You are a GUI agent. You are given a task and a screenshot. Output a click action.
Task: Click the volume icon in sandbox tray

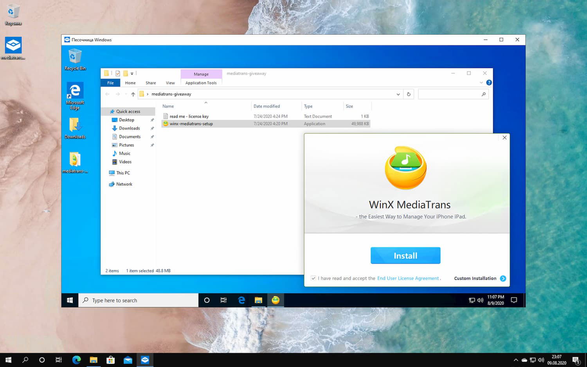[480, 300]
